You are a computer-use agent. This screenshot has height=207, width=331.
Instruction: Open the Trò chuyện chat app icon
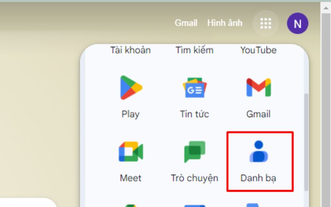[194, 152]
